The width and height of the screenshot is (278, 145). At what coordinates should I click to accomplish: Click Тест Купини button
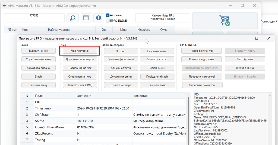coord(245,59)
